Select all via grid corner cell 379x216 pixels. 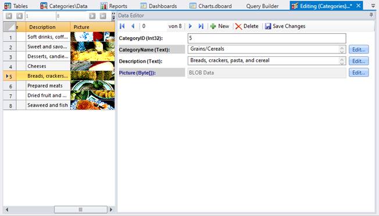(9, 27)
